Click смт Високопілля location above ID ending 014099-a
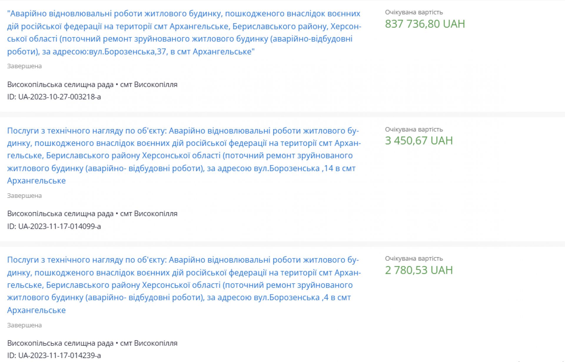Viewport: 565px width, 362px height. [x=149, y=213]
